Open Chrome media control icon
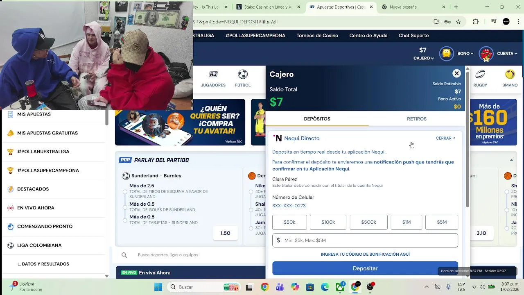 point(494,22)
